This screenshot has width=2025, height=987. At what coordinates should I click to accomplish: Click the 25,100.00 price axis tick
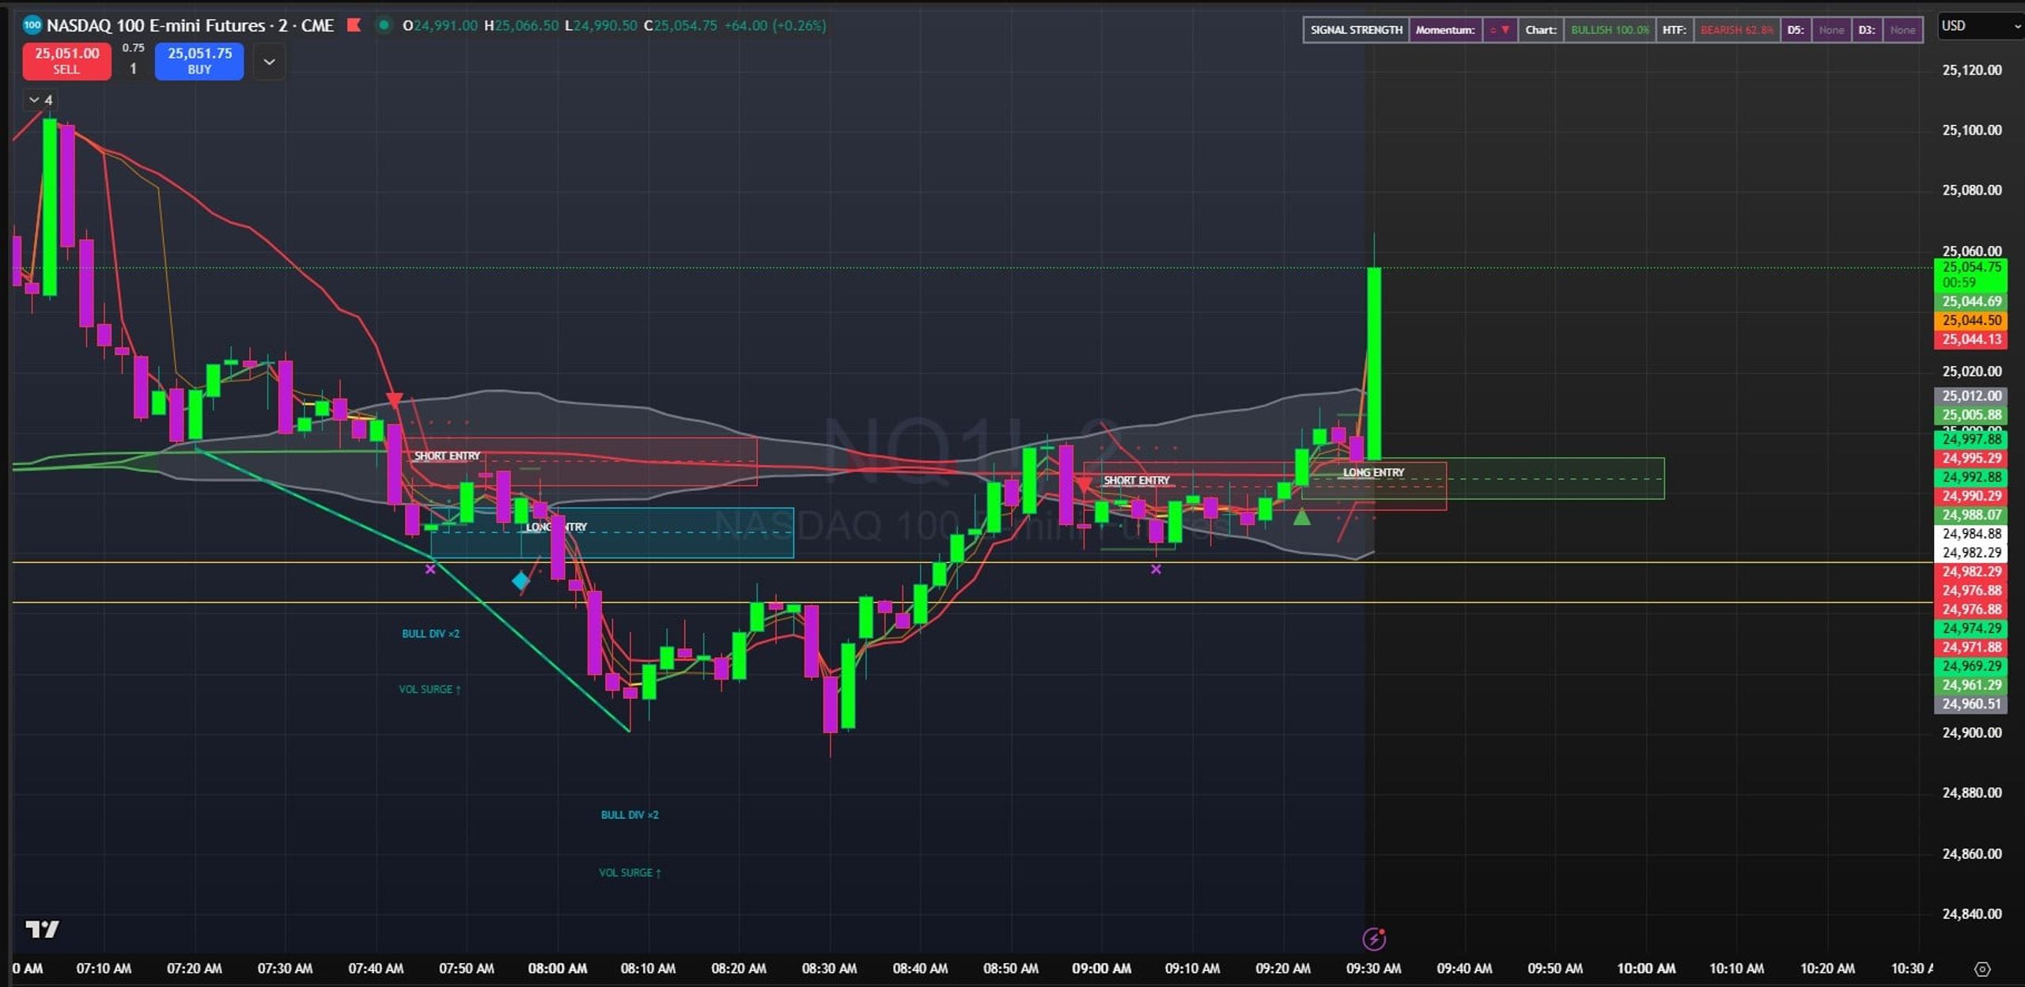click(1972, 130)
